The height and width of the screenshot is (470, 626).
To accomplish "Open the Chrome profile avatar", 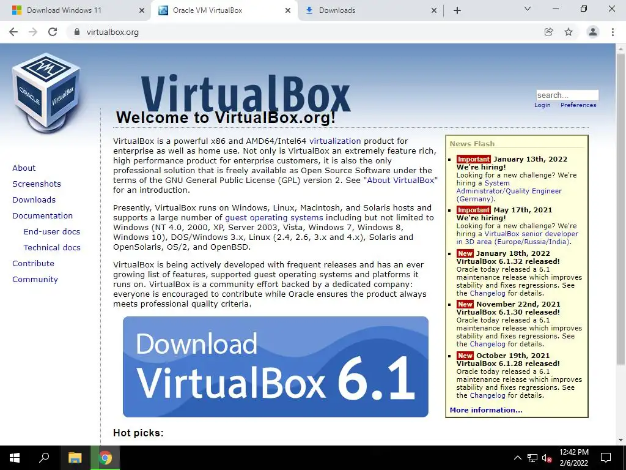I will point(593,32).
